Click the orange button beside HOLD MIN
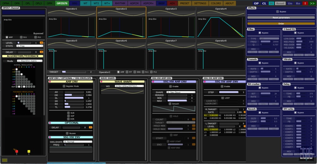The image size is (317, 164). (194, 126)
